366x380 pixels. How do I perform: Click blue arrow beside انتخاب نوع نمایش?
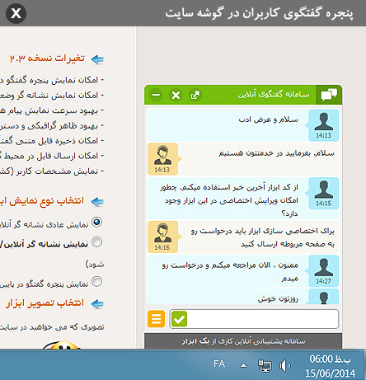click(x=97, y=202)
